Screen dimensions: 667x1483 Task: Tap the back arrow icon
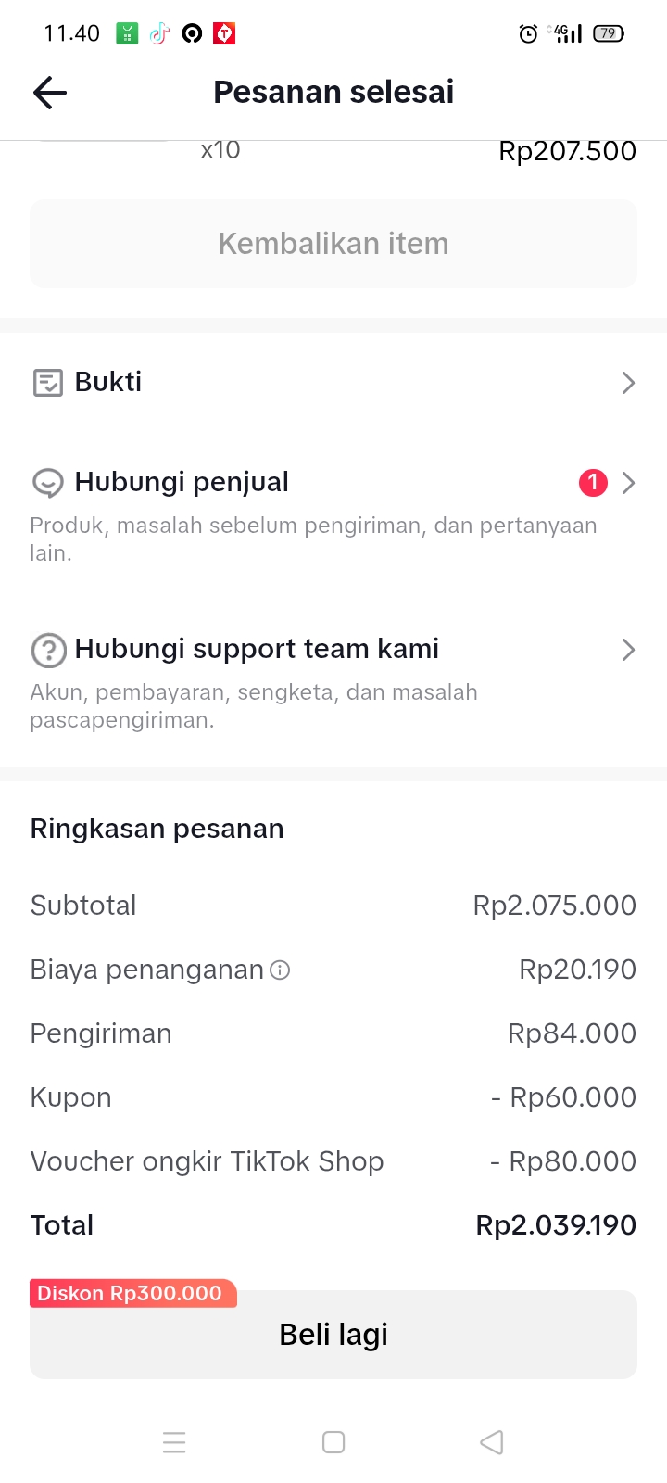pyautogui.click(x=50, y=92)
